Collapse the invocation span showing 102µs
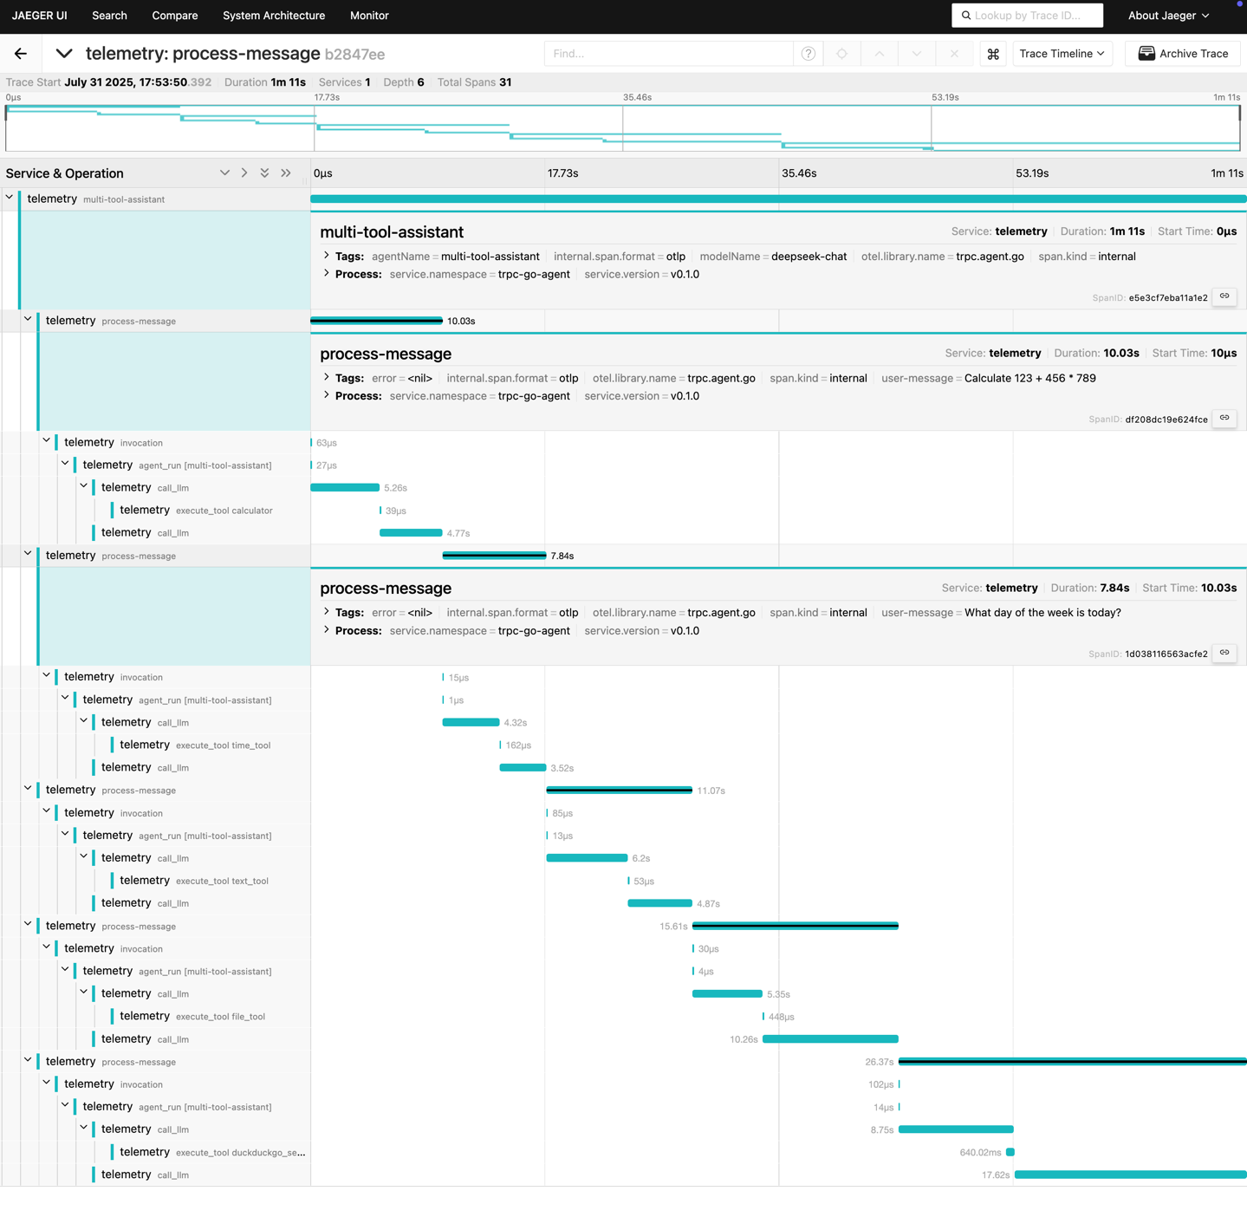Screen dimensions: 1247x1217 (x=47, y=1083)
